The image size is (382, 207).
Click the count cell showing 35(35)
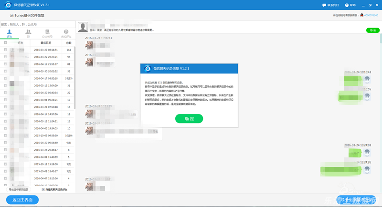tap(69, 78)
